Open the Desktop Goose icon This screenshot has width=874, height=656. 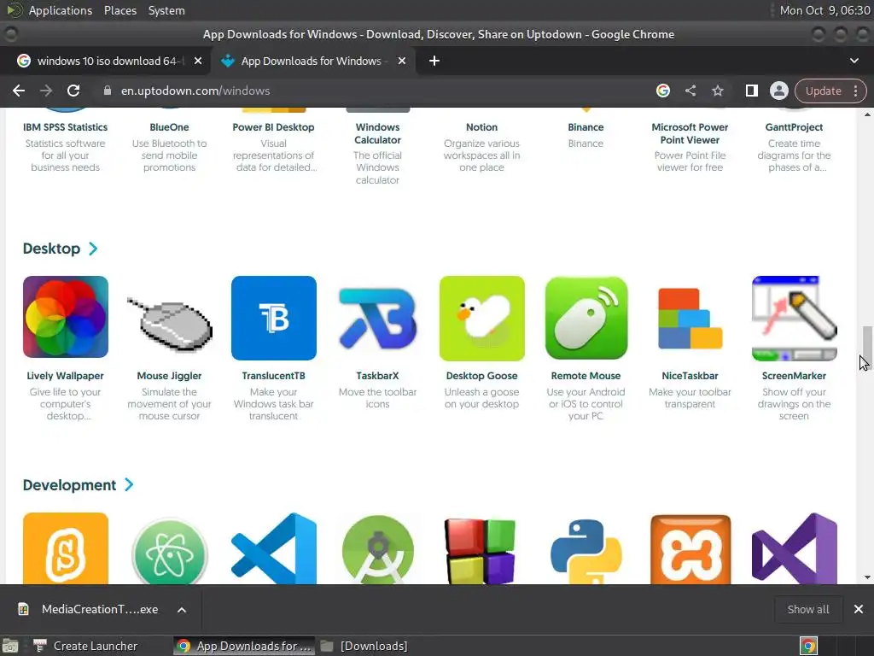[x=481, y=318]
